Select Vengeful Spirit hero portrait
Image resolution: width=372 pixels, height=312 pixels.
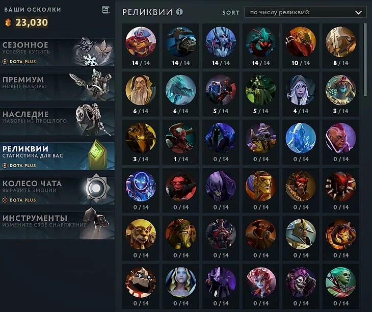tap(221, 42)
